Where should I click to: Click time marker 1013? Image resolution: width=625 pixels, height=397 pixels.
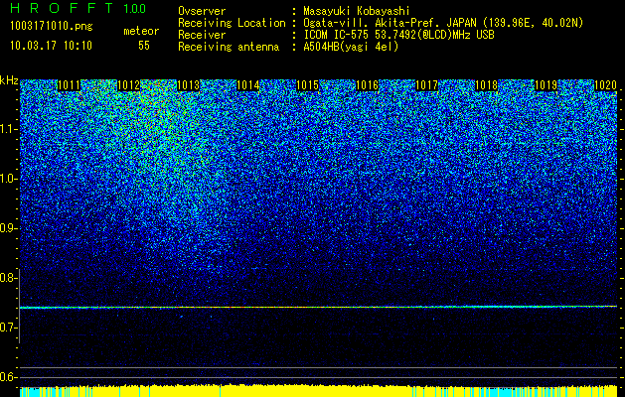[x=188, y=85]
